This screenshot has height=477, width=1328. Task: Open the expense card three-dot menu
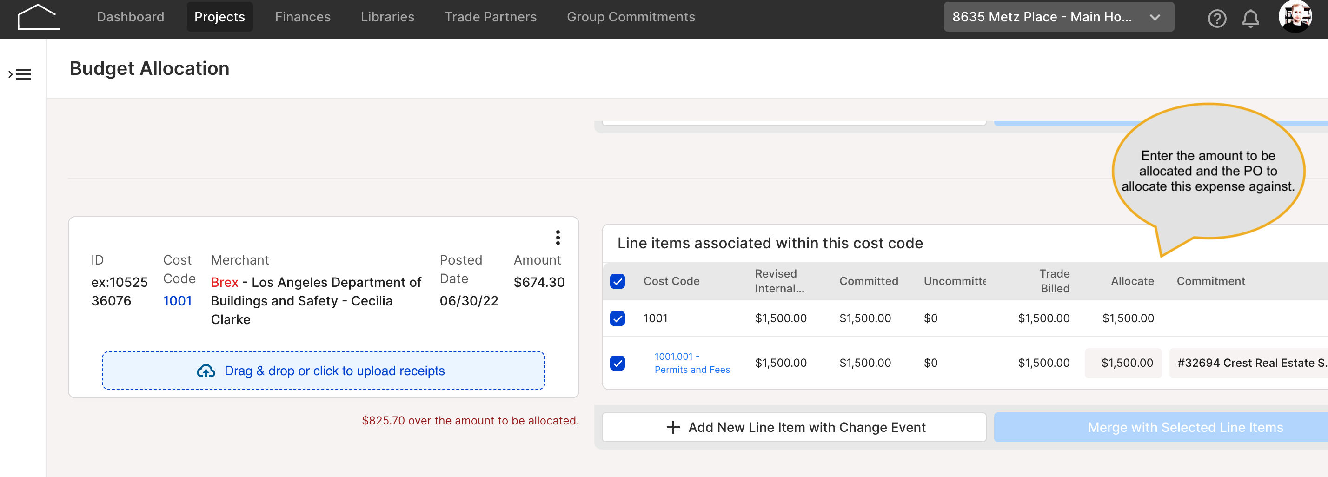click(x=557, y=238)
